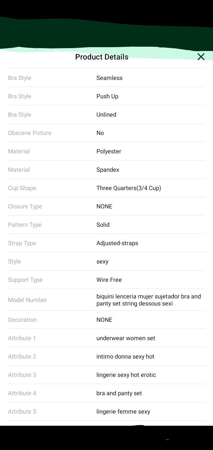Tap the Attribute 5 label
213x450 pixels.
[x=22, y=412]
